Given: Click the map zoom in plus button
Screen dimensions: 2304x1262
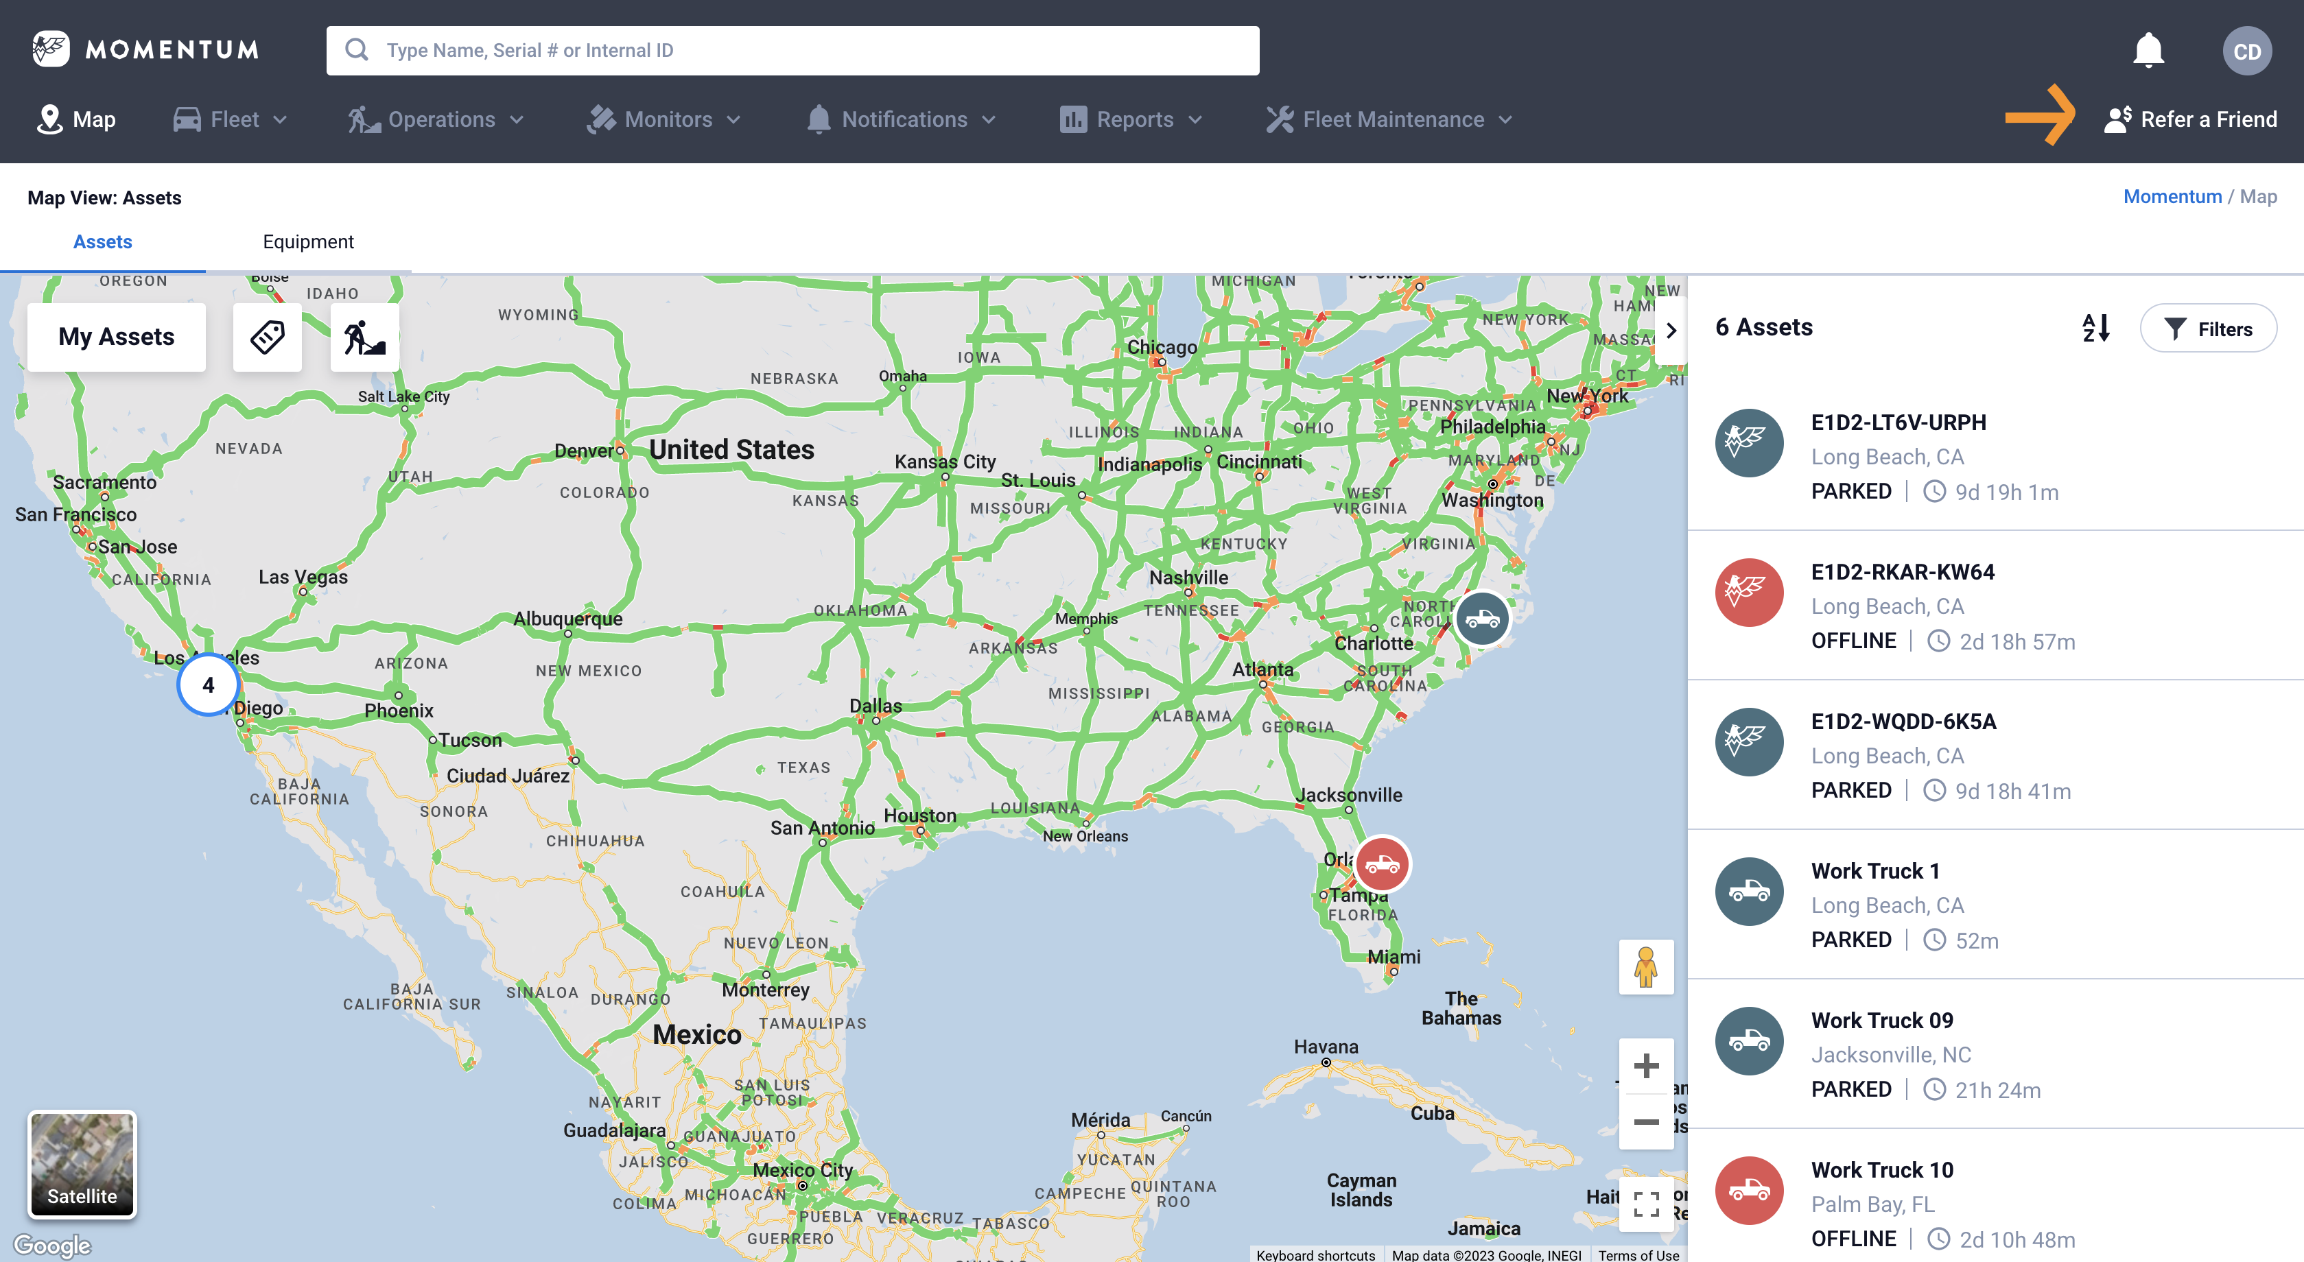Looking at the screenshot, I should 1646,1065.
